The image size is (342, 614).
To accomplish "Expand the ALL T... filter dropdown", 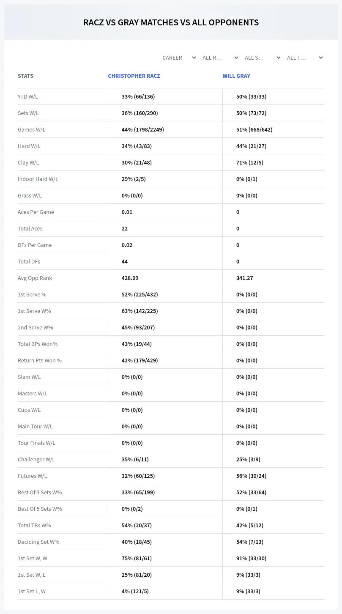I will [x=304, y=58].
